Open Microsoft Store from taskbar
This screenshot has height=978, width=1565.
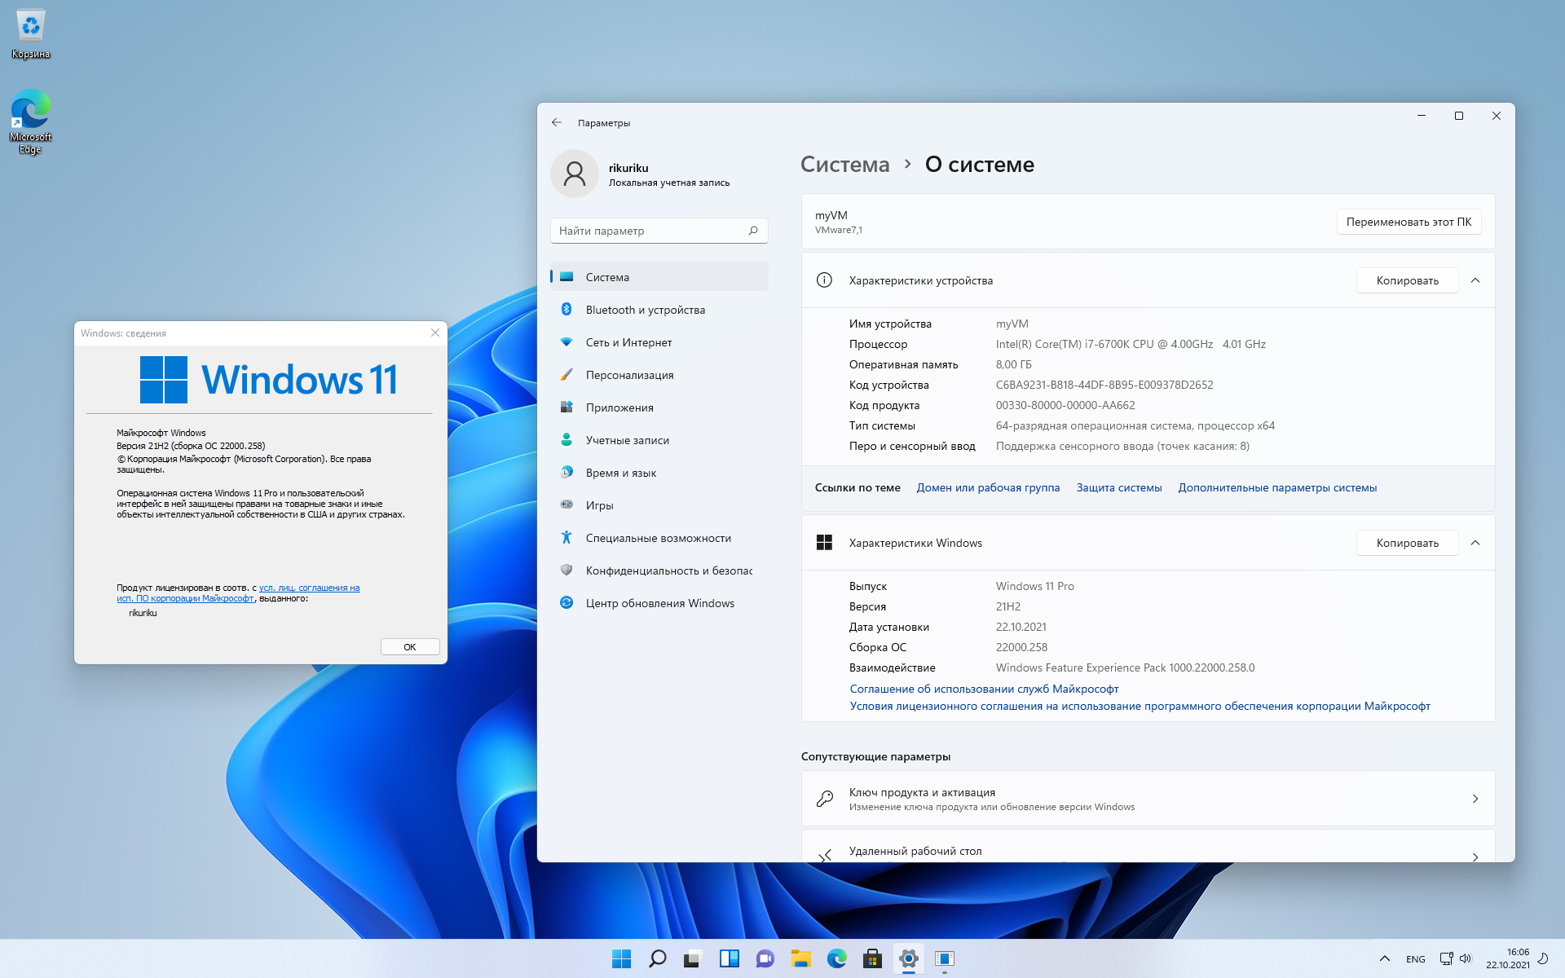tap(872, 958)
